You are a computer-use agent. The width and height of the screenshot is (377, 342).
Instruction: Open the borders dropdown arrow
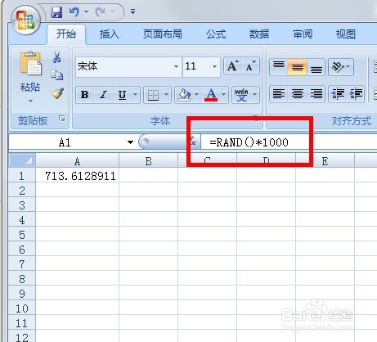tap(167, 95)
